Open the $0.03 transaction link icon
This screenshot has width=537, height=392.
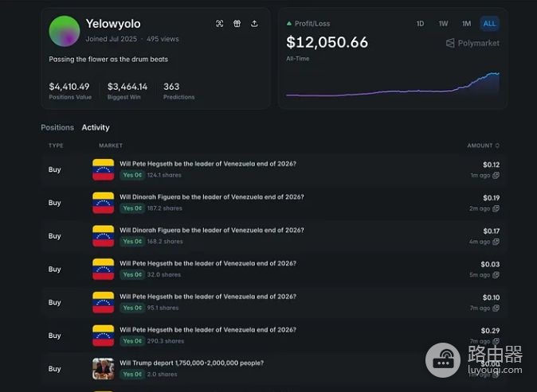tap(496, 275)
